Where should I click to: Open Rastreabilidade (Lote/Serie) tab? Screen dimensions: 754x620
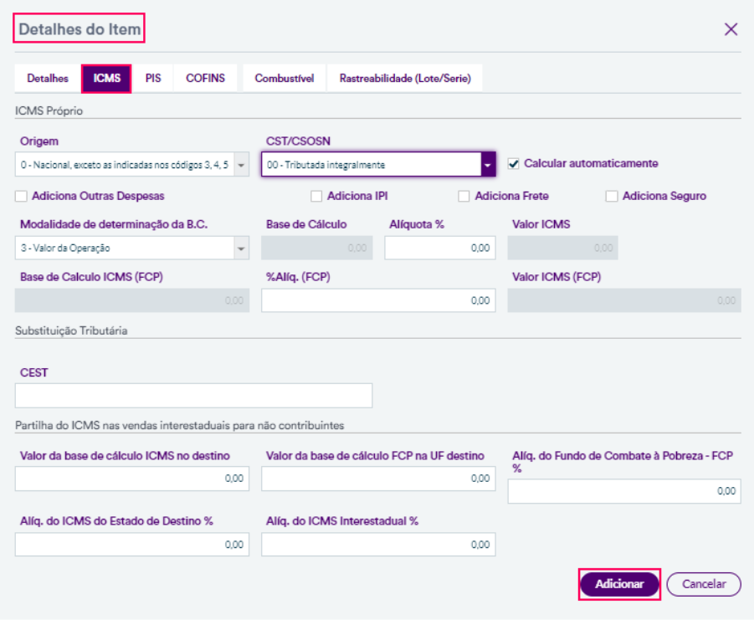pyautogui.click(x=405, y=79)
